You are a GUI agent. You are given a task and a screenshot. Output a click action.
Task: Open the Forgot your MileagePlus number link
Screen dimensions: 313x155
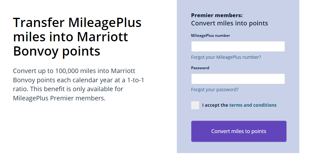tap(226, 57)
